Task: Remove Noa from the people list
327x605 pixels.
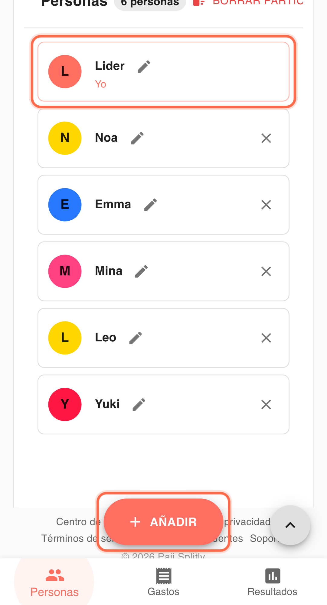Action: coord(266,138)
